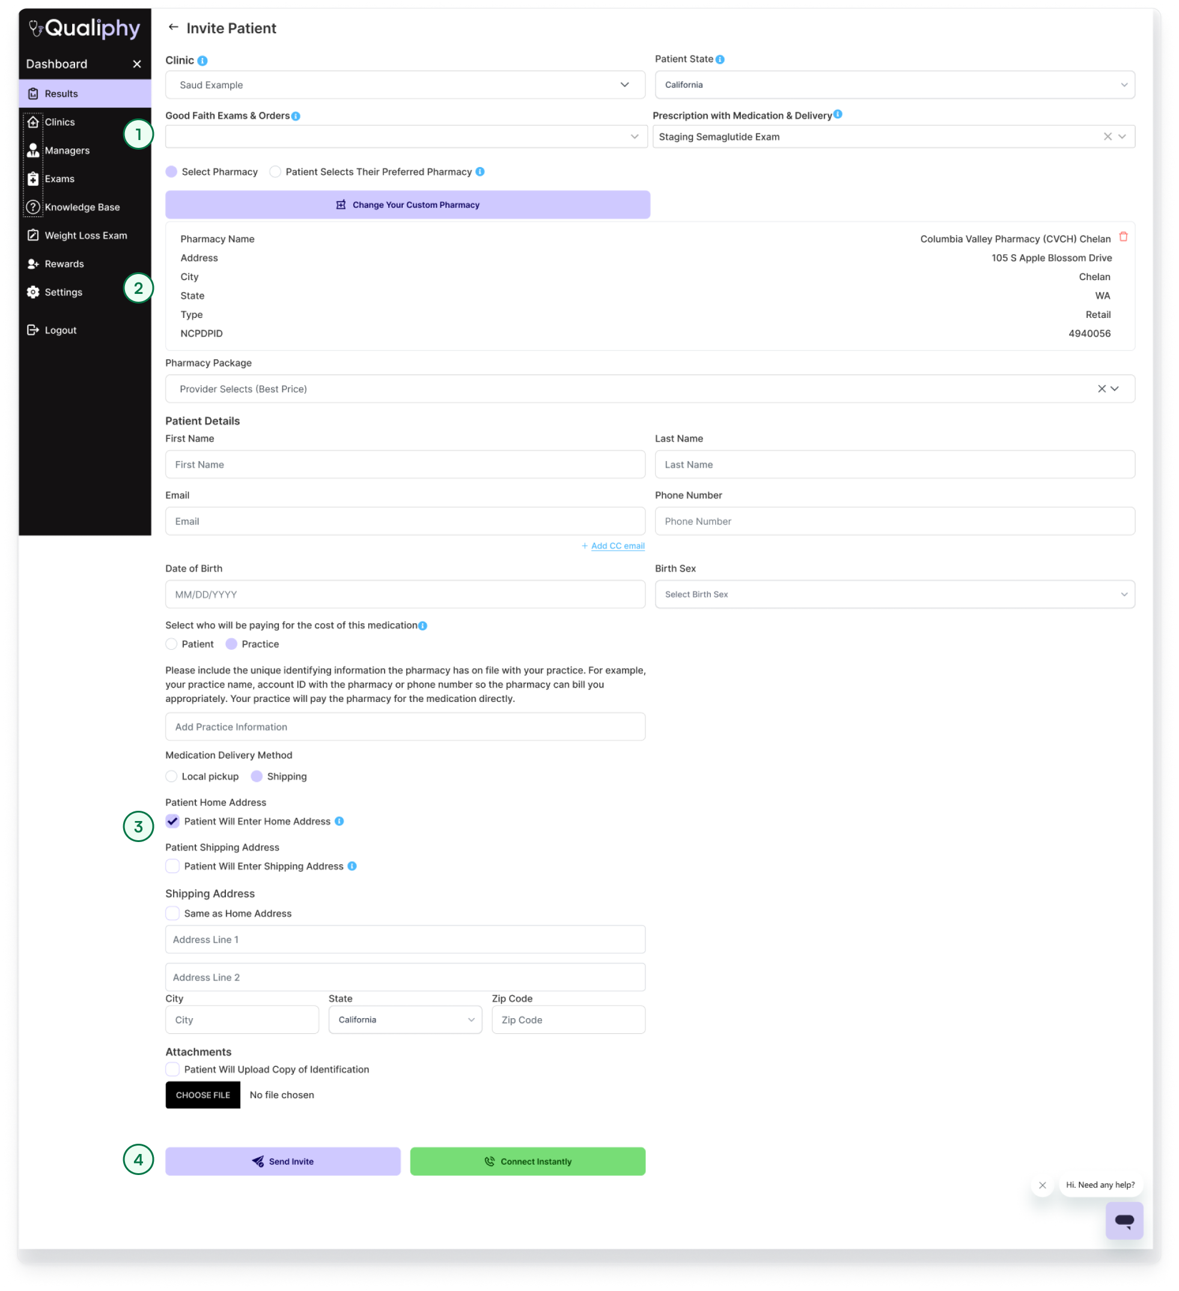Click the Add CC email link

[x=617, y=546]
